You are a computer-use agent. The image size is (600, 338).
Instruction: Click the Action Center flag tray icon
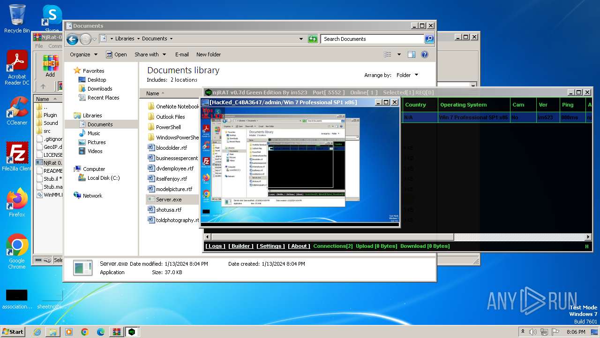click(x=555, y=332)
